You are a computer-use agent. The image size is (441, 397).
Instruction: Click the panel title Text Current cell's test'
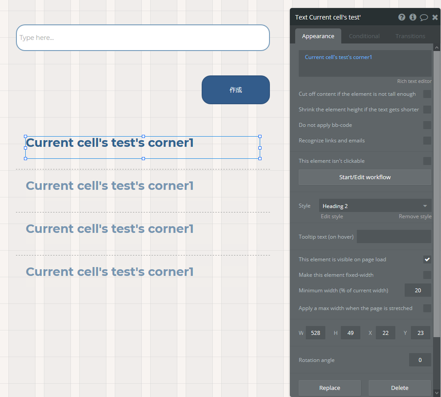click(x=328, y=17)
